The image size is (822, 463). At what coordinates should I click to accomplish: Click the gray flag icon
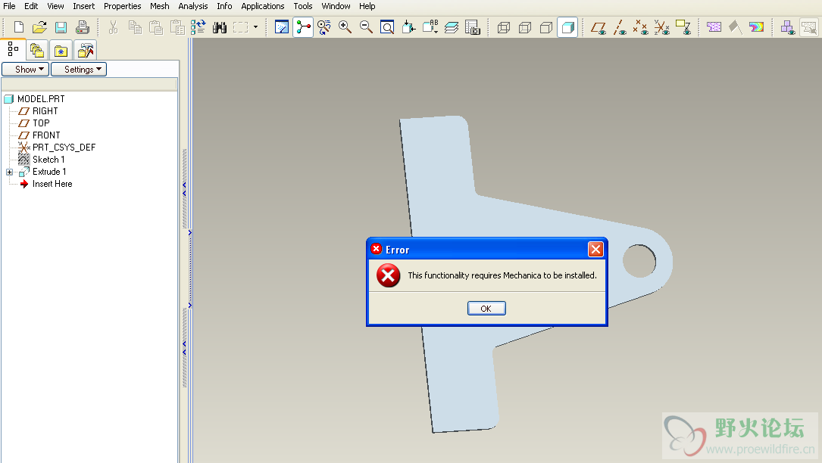(x=736, y=27)
